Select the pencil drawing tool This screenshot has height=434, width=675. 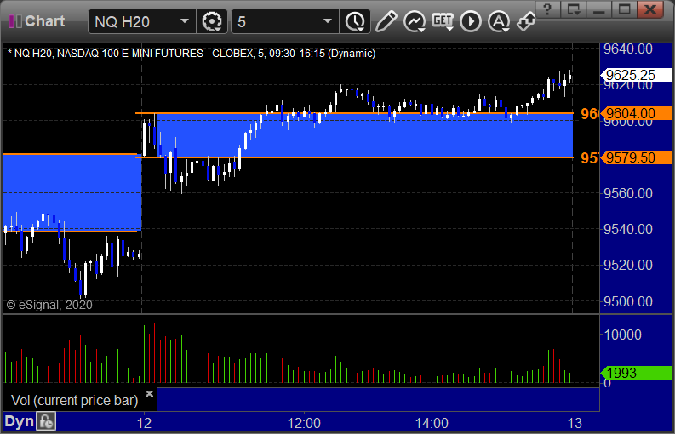[x=386, y=21]
